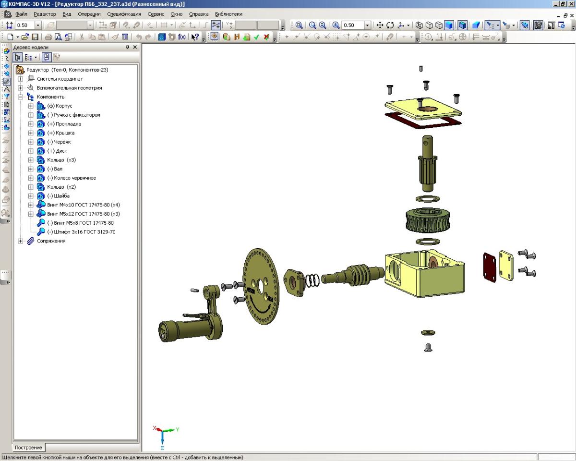Viewport: 576px width, 461px height.
Task: Open the Библиотеки menu
Action: 228,14
